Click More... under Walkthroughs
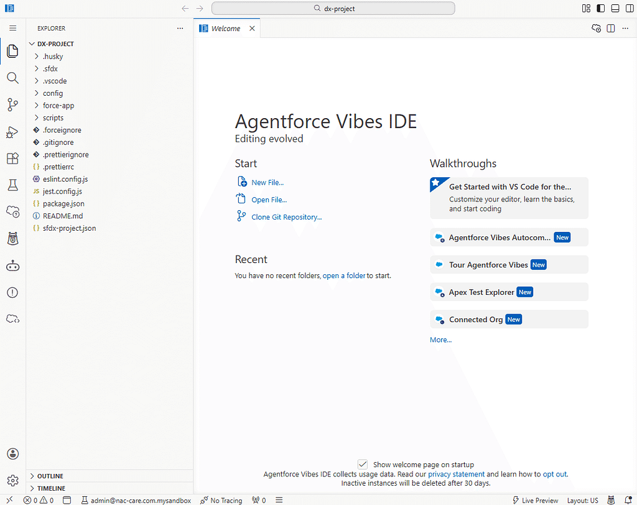Screen dimensions: 637x505 [440, 340]
